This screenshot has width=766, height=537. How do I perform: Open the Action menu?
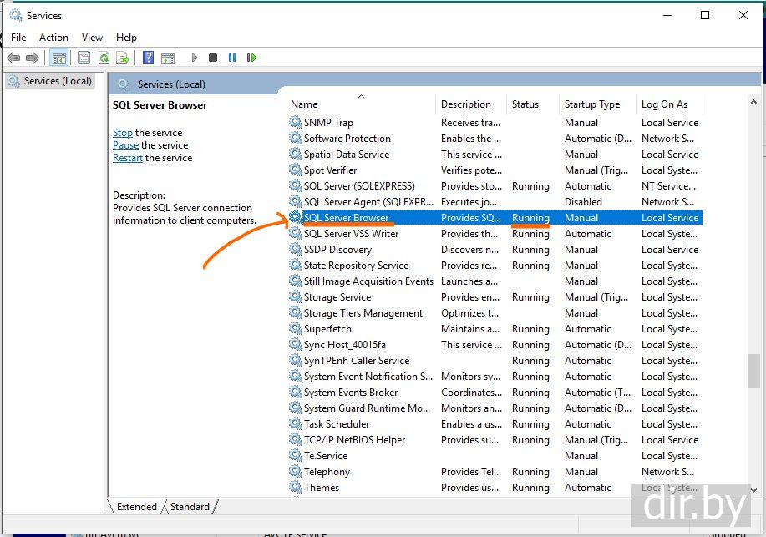(x=53, y=37)
